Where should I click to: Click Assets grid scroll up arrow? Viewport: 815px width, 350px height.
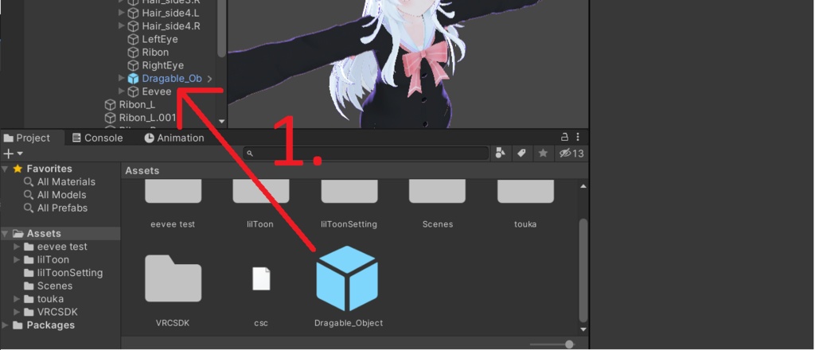(583, 186)
